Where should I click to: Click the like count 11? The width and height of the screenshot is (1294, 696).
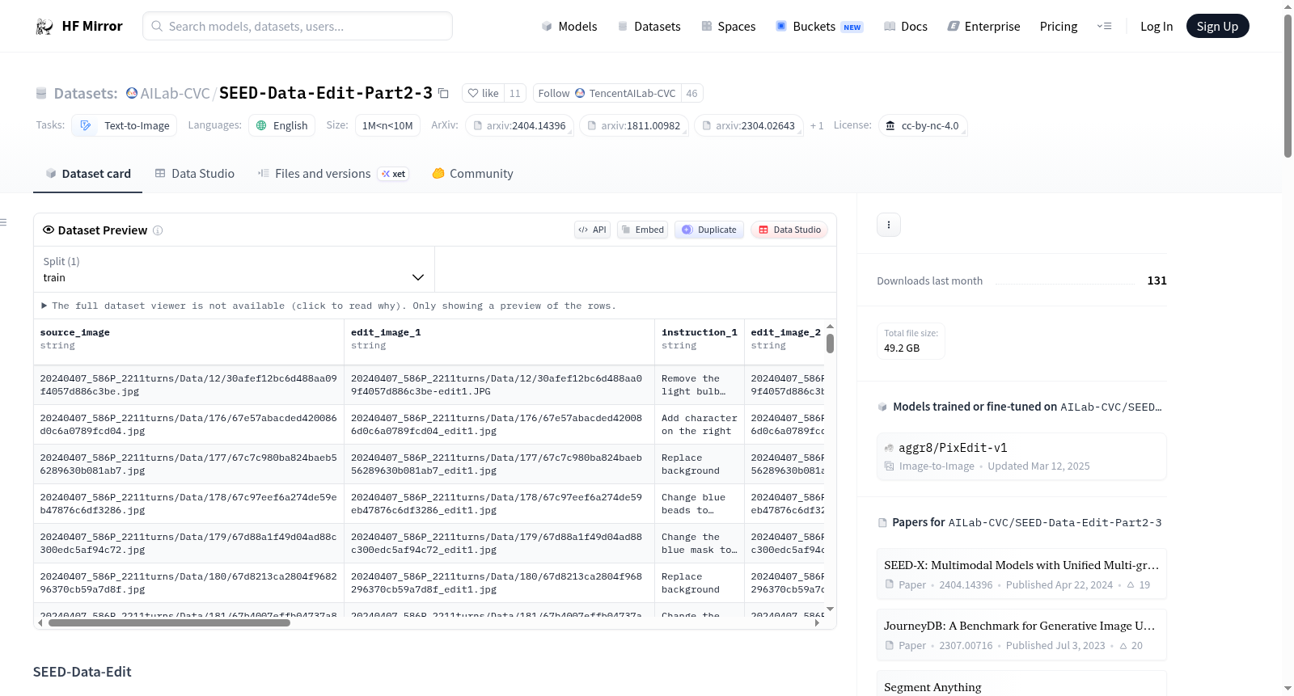click(515, 93)
